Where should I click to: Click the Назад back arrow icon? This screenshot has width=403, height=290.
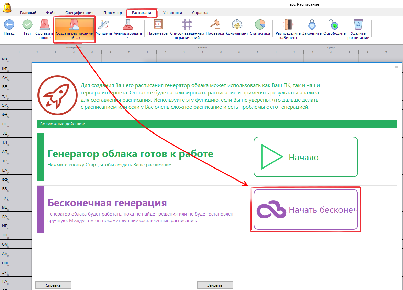point(9,25)
